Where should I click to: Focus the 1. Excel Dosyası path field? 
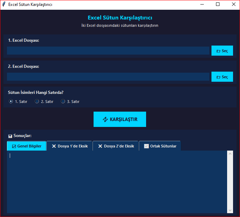tap(108, 51)
